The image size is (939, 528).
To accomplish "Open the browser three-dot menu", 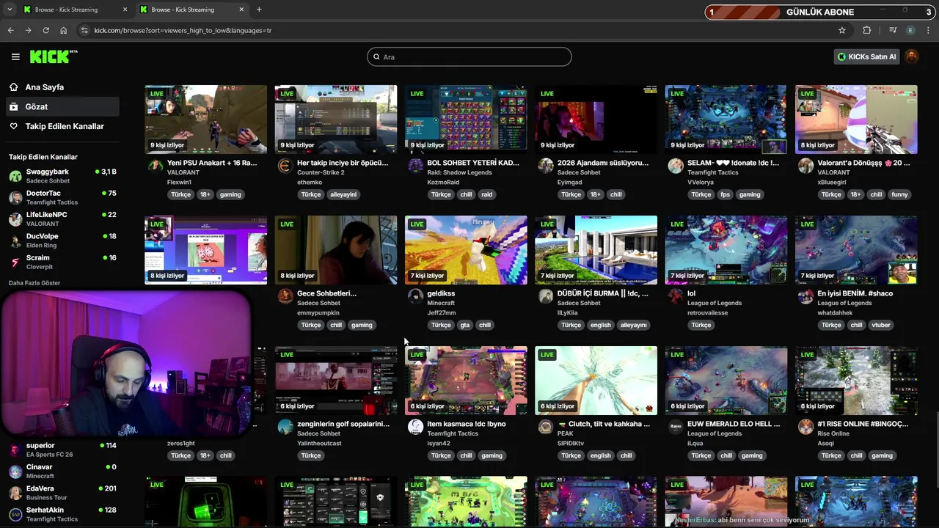I will click(x=929, y=30).
